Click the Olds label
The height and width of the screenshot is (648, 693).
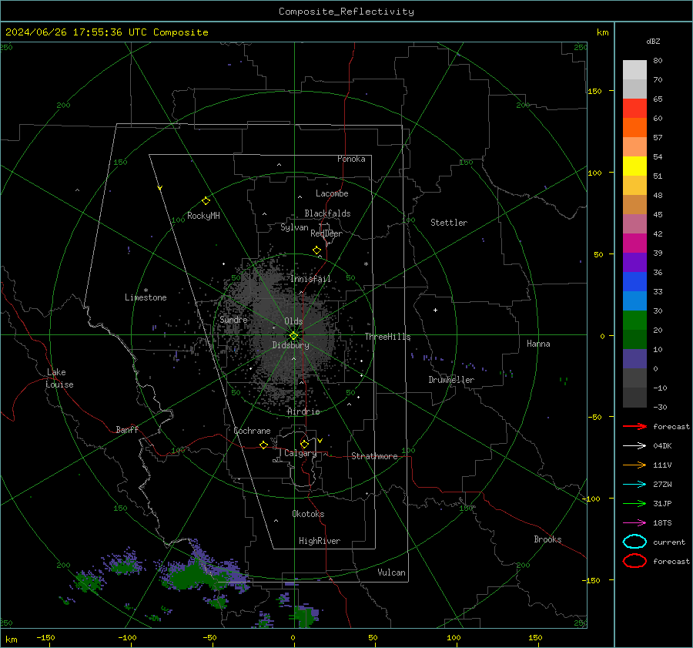(x=293, y=321)
